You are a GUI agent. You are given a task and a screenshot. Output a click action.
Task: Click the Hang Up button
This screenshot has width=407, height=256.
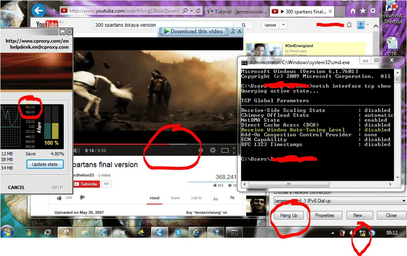coord(289,215)
